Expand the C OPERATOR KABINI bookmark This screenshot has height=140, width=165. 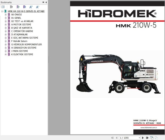[x=6, y=31]
